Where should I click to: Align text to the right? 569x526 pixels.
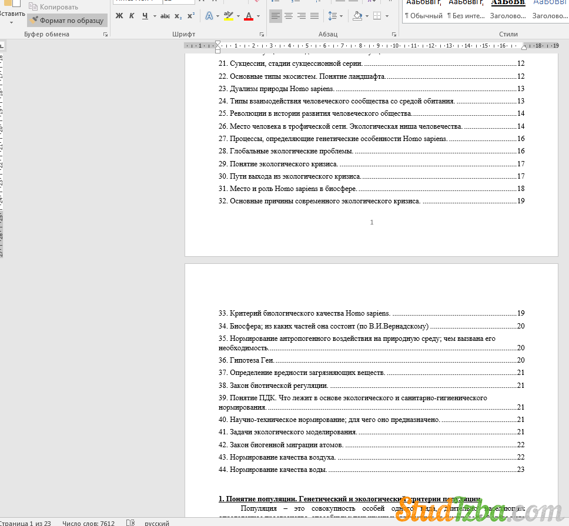click(302, 16)
